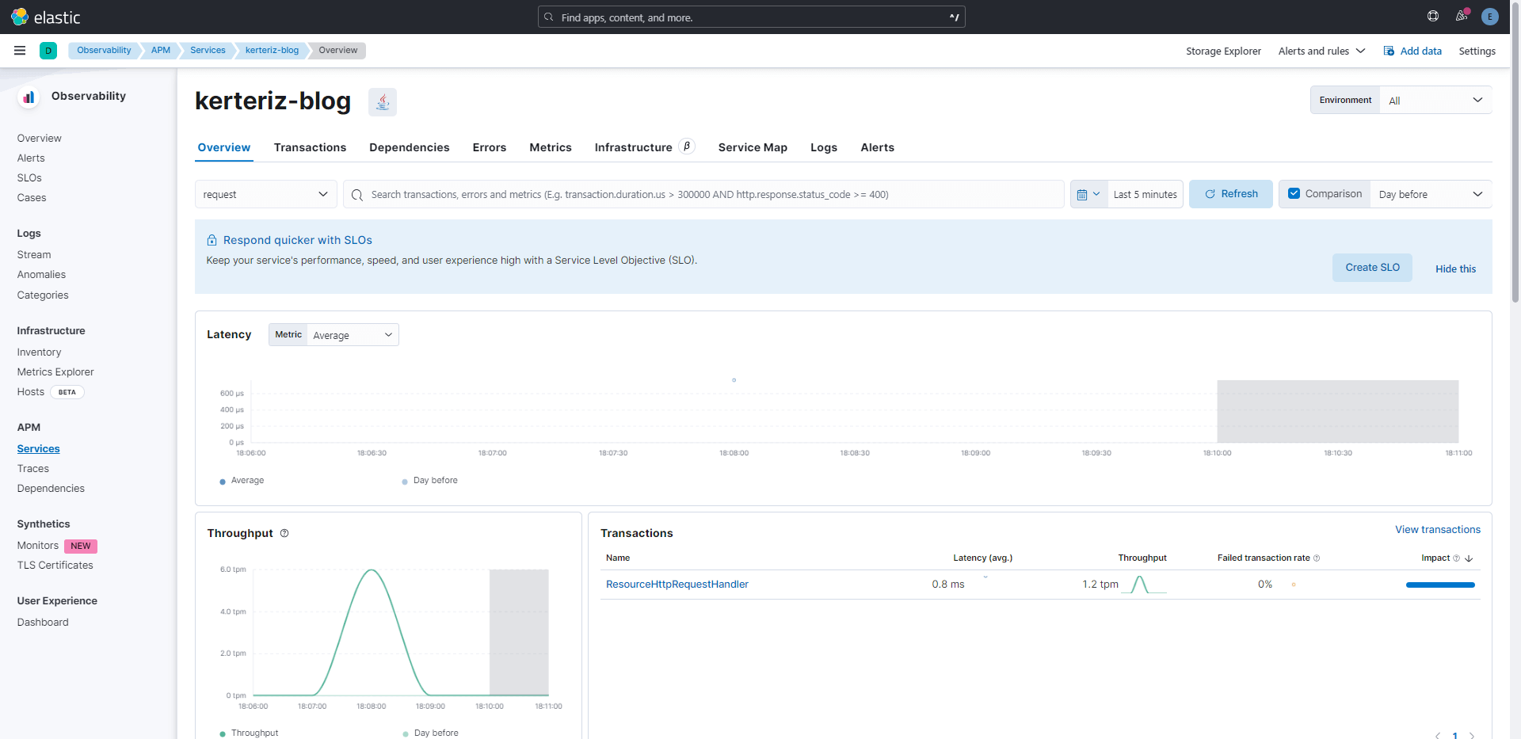Screen dimensions: 1521x739
Task: Open the Service Map tab
Action: pyautogui.click(x=753, y=147)
